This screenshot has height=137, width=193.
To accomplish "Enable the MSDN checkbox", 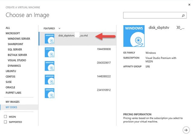I will coord(5,117).
